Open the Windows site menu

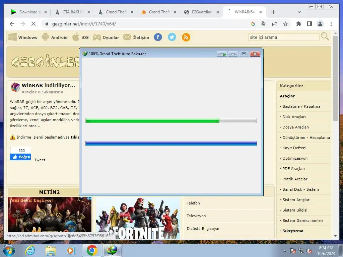click(23, 37)
